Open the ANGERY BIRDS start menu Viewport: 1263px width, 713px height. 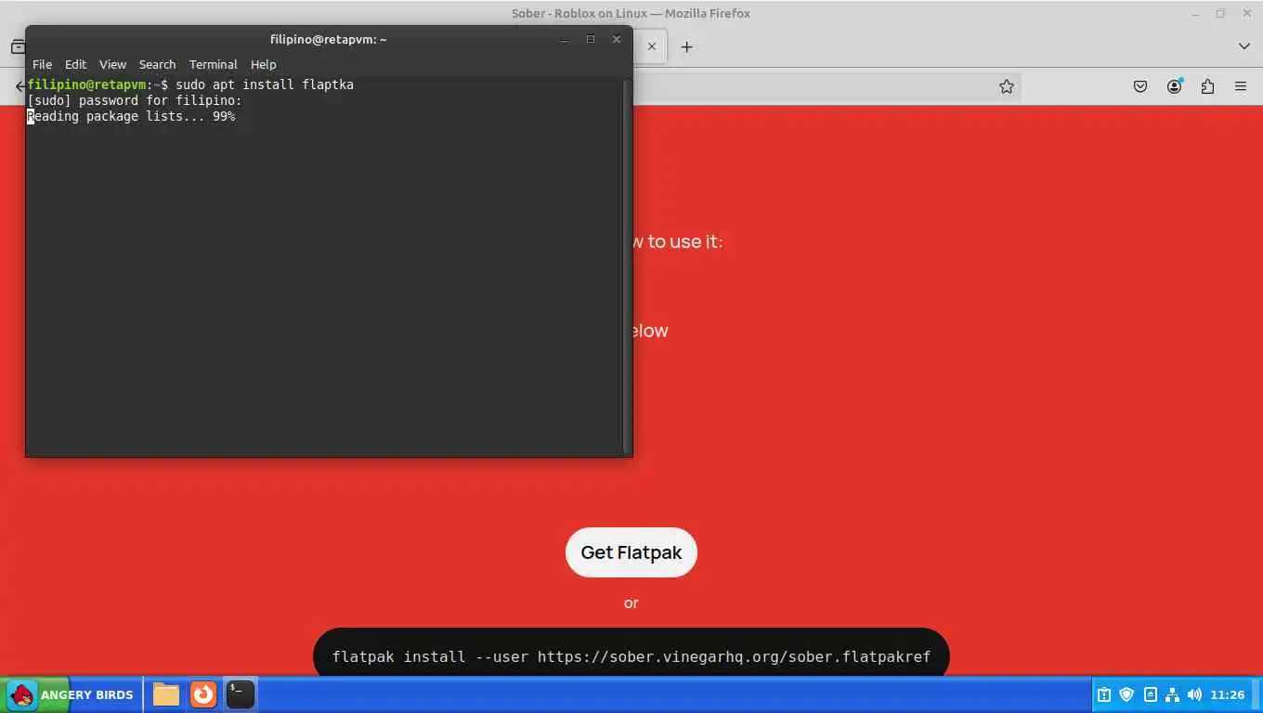click(x=72, y=694)
